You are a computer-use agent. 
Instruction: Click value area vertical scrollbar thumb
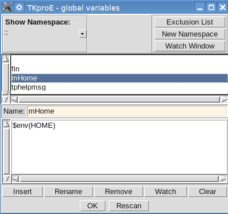point(6,151)
